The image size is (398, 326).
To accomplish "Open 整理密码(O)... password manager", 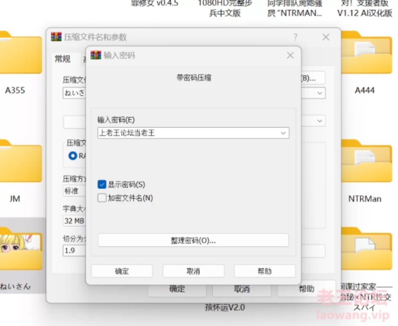I will pos(193,240).
